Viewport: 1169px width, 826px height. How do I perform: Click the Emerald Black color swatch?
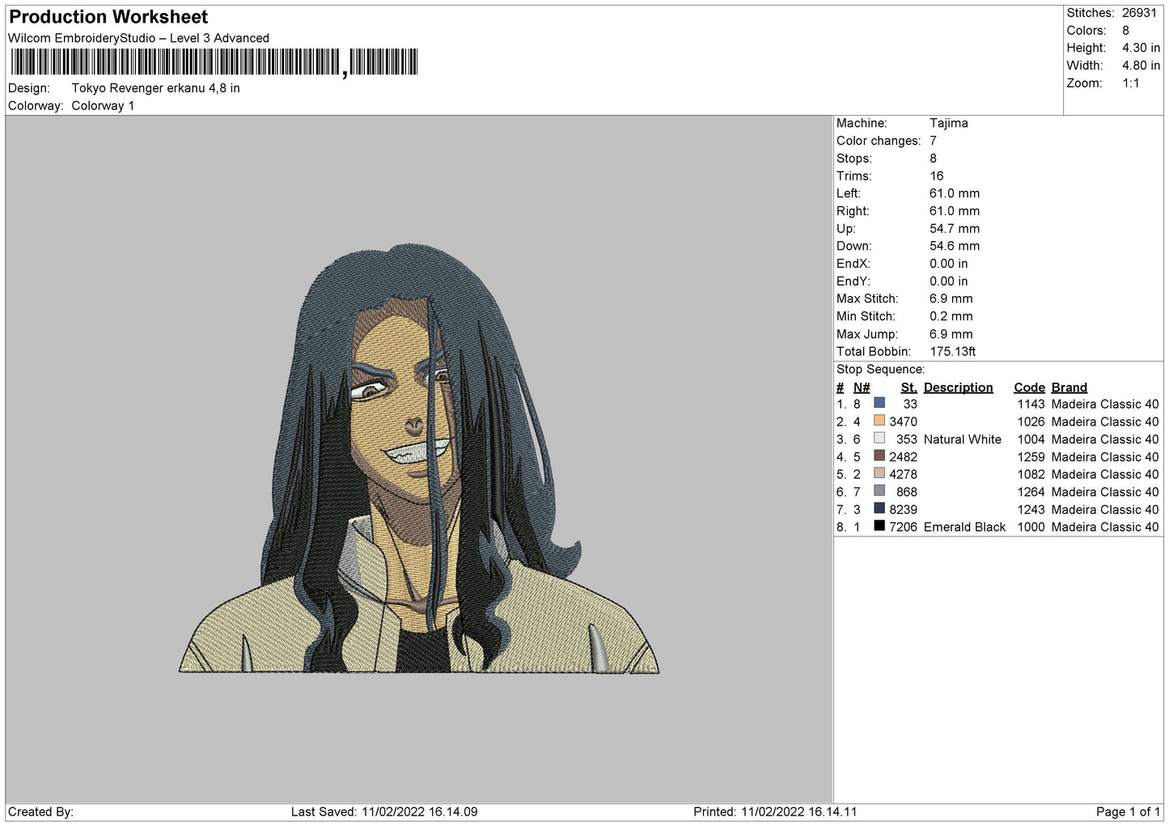click(x=879, y=526)
